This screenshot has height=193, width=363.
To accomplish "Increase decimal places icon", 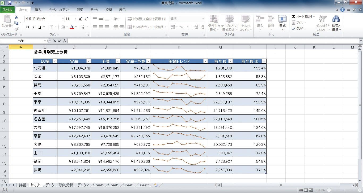I will pyautogui.click(x=196, y=27).
